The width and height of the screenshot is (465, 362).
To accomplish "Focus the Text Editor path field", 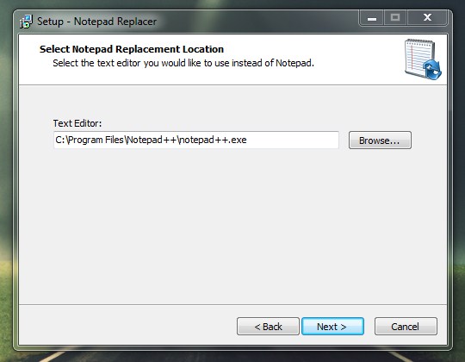I will (196, 140).
